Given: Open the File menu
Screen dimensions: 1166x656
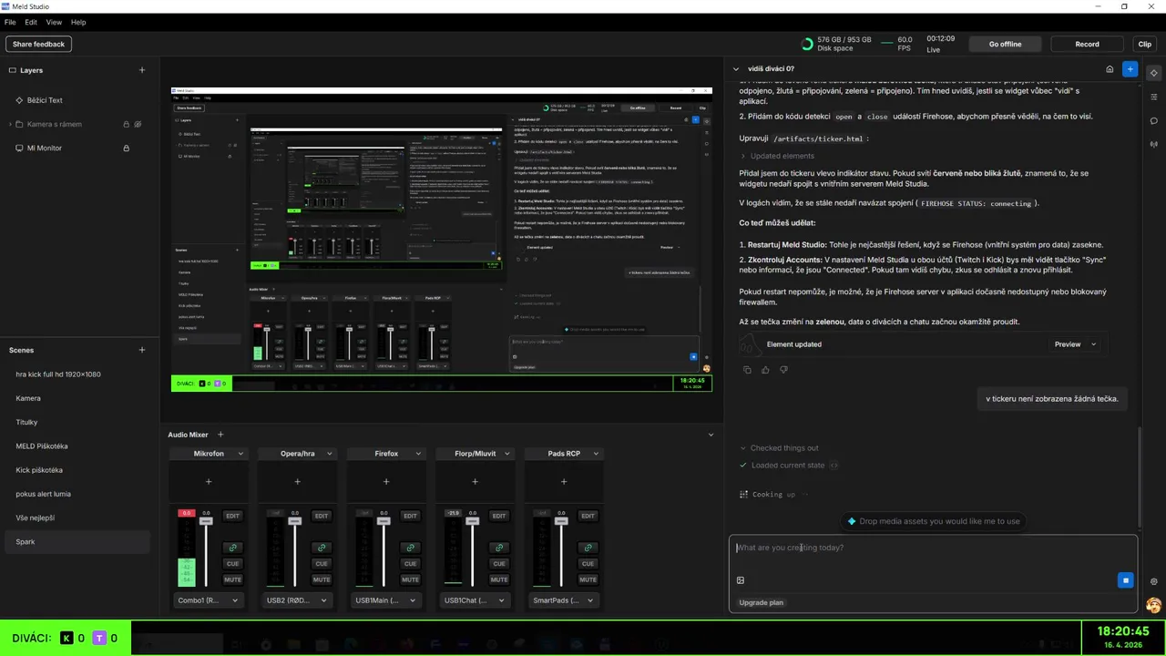Looking at the screenshot, I should point(10,22).
